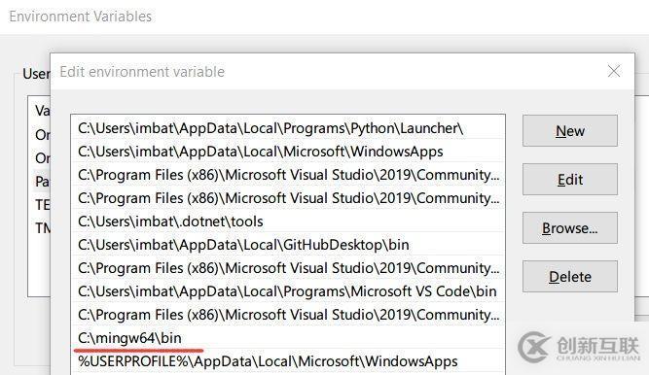Select the Microsoft VS Code\bin entry
The image size is (649, 375).
point(288,291)
